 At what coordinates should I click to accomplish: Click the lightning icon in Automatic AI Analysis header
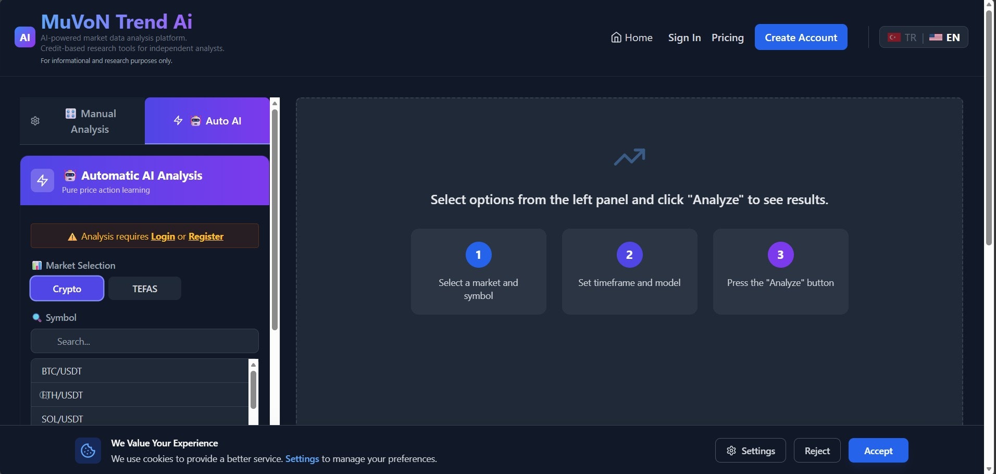43,180
